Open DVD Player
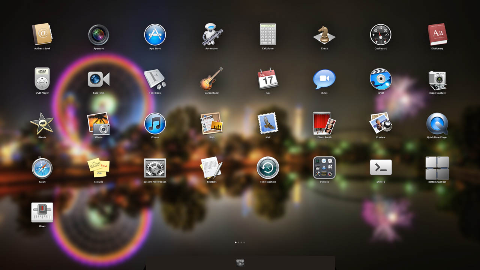Image resolution: width=480 pixels, height=270 pixels. [42, 79]
